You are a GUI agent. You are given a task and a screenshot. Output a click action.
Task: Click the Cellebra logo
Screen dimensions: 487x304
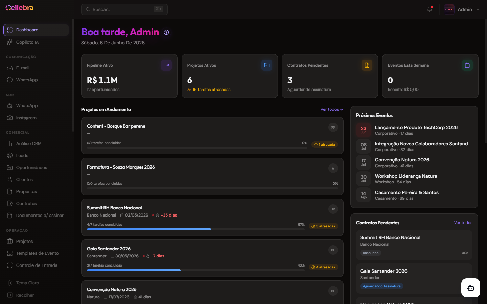coord(20,8)
